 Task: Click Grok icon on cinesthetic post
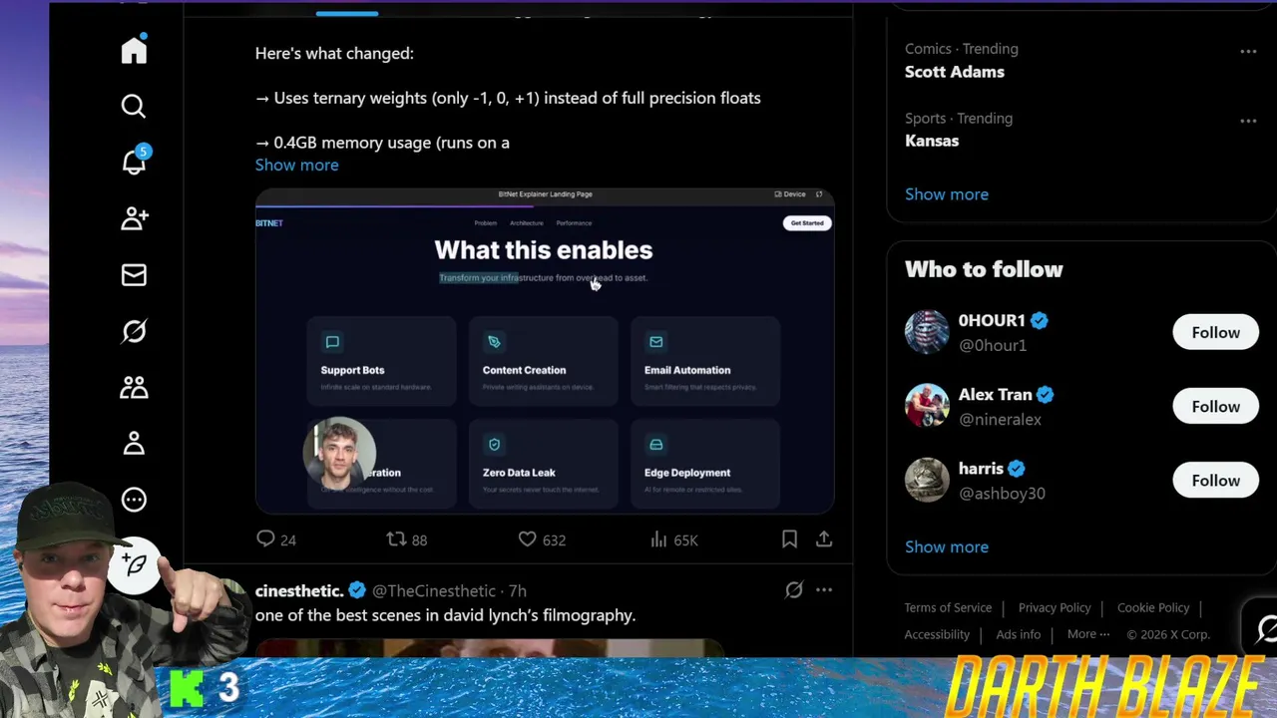[x=794, y=590]
